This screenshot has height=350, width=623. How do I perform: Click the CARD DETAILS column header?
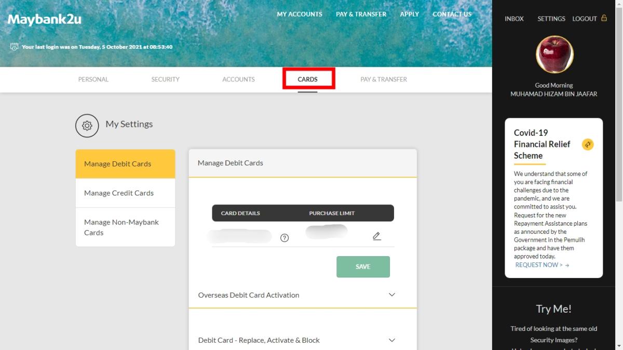(240, 213)
